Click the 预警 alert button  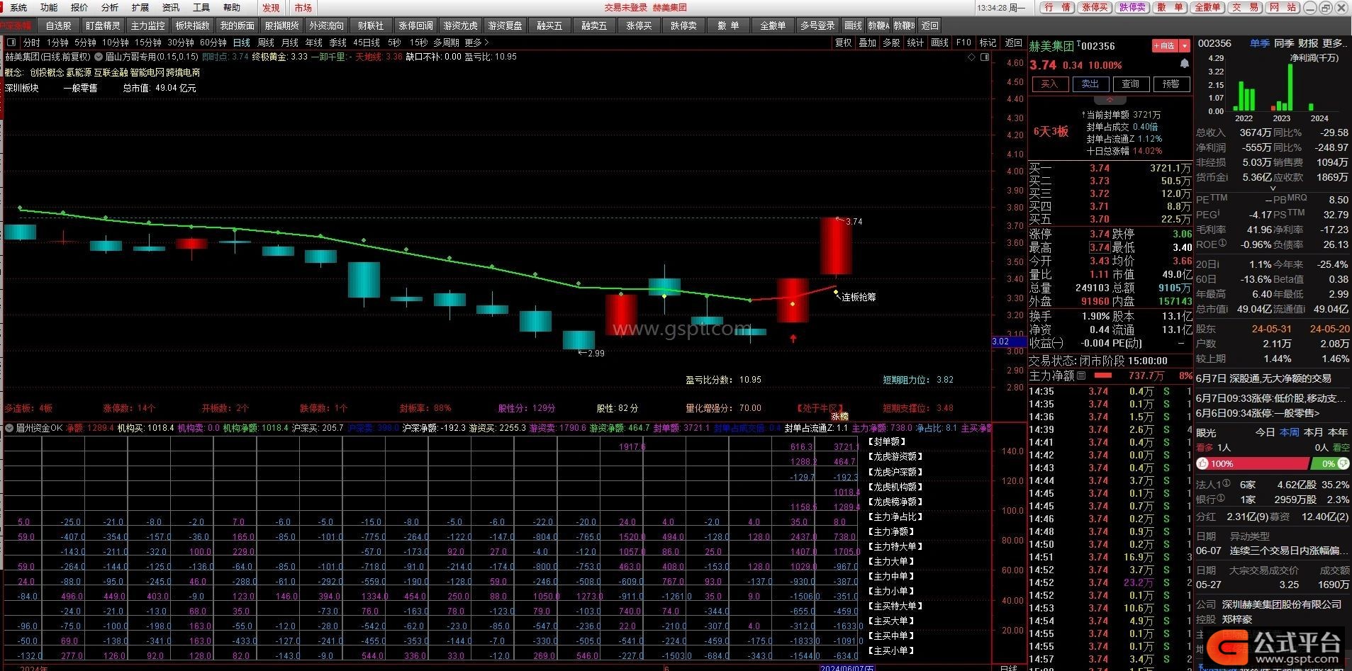tap(1171, 84)
